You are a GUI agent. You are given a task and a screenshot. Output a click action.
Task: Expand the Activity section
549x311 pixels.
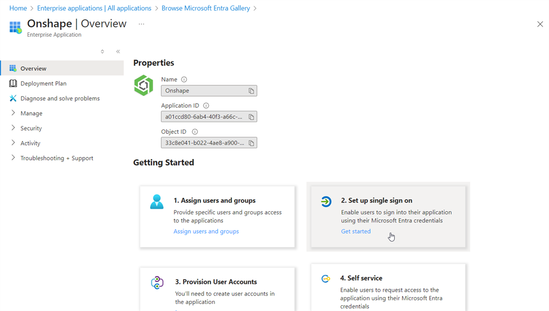30,143
